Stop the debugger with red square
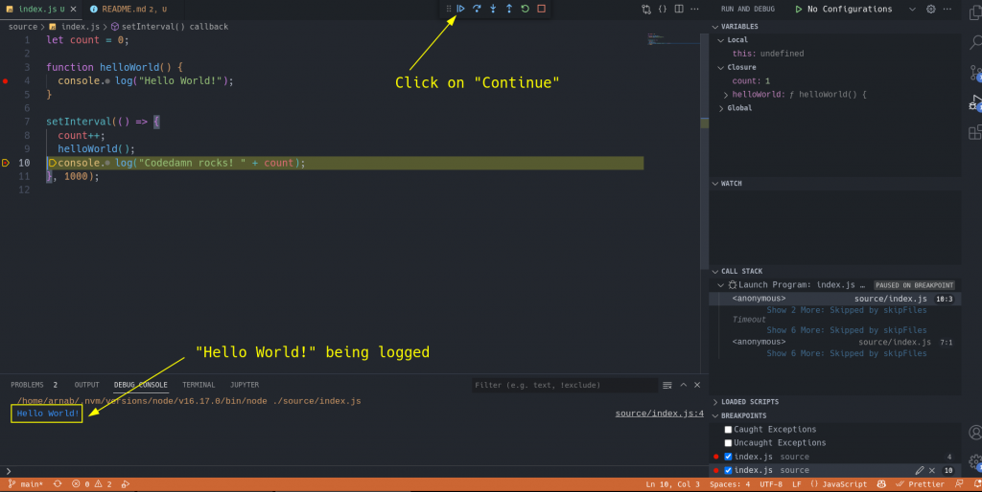The image size is (982, 492). tap(542, 9)
